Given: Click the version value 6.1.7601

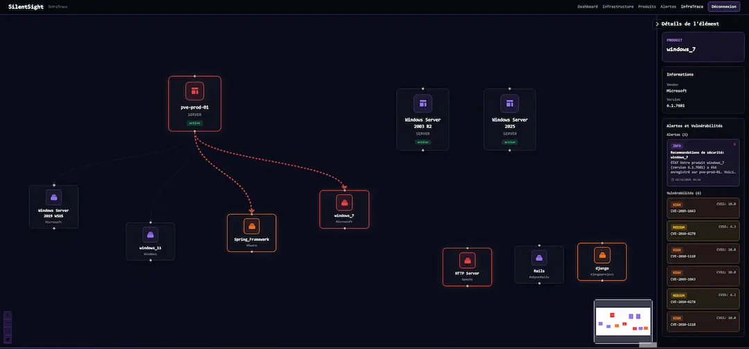Looking at the screenshot, I should pyautogui.click(x=676, y=105).
